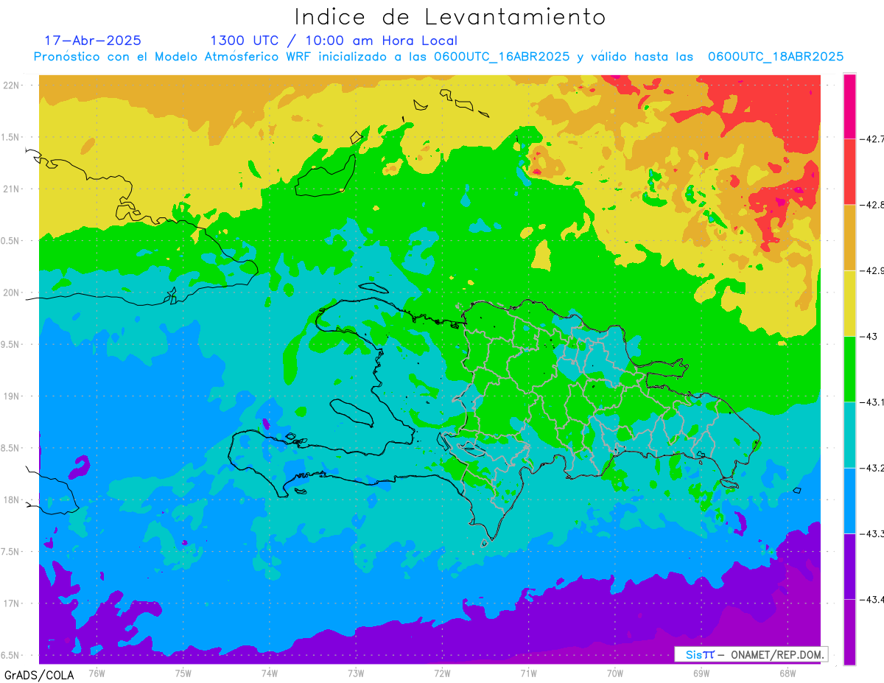Viewport: 884px width, 683px height.
Task: Click the 'Pronóstico con el Modelo Atmósferico WRF' line
Action: [438, 57]
